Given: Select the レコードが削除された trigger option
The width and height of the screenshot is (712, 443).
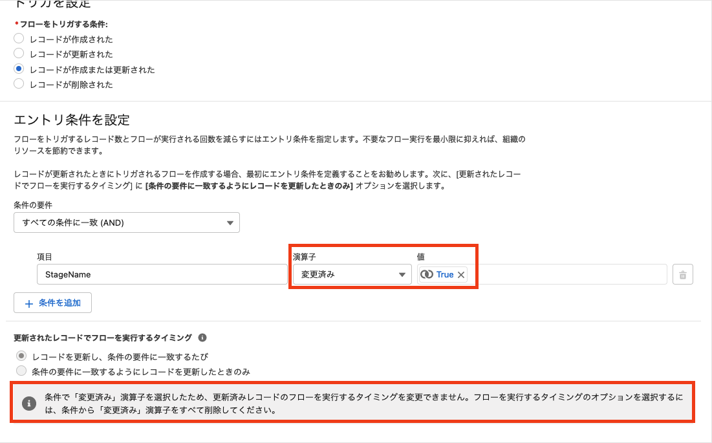Looking at the screenshot, I should tap(19, 83).
